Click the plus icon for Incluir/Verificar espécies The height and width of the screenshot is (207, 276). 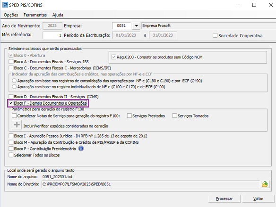(17, 124)
